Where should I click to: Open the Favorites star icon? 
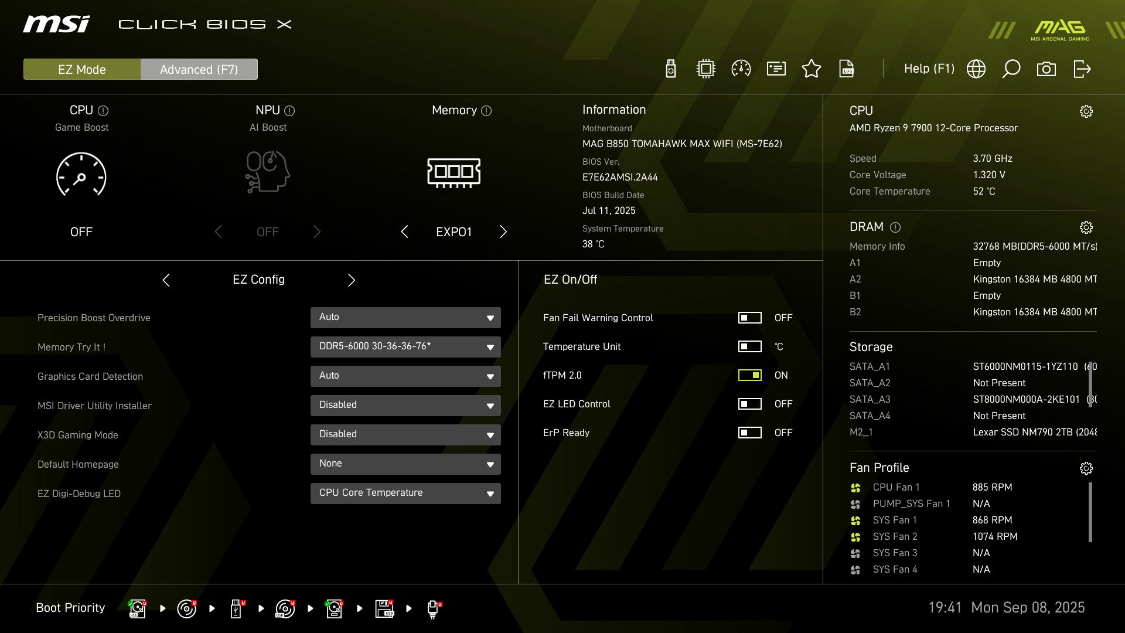812,69
